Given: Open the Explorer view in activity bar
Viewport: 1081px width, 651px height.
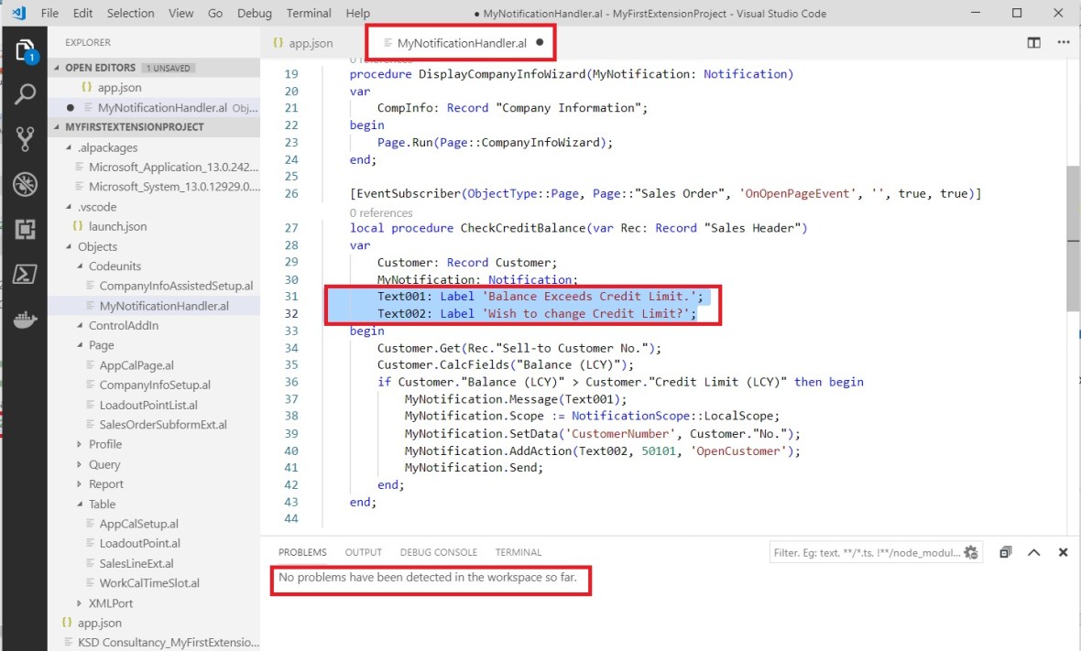Looking at the screenshot, I should (x=25, y=50).
